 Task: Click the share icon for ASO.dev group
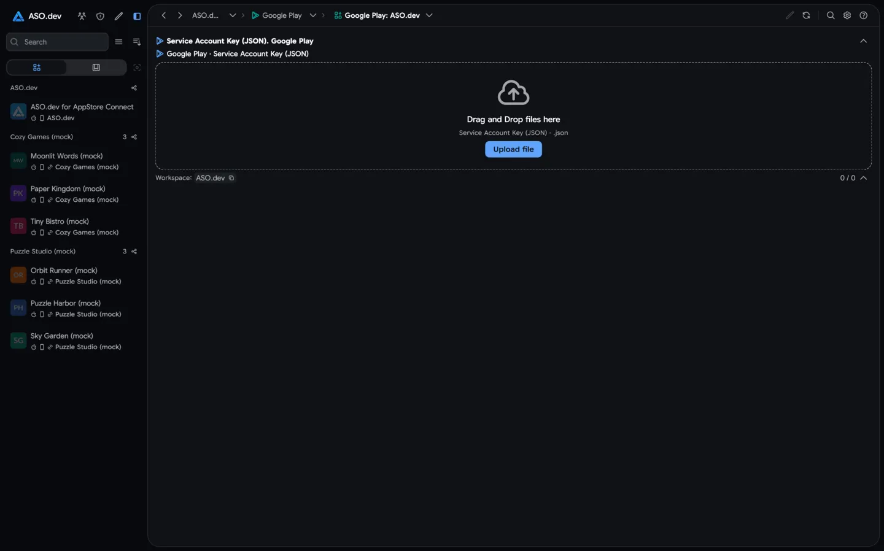click(x=134, y=88)
